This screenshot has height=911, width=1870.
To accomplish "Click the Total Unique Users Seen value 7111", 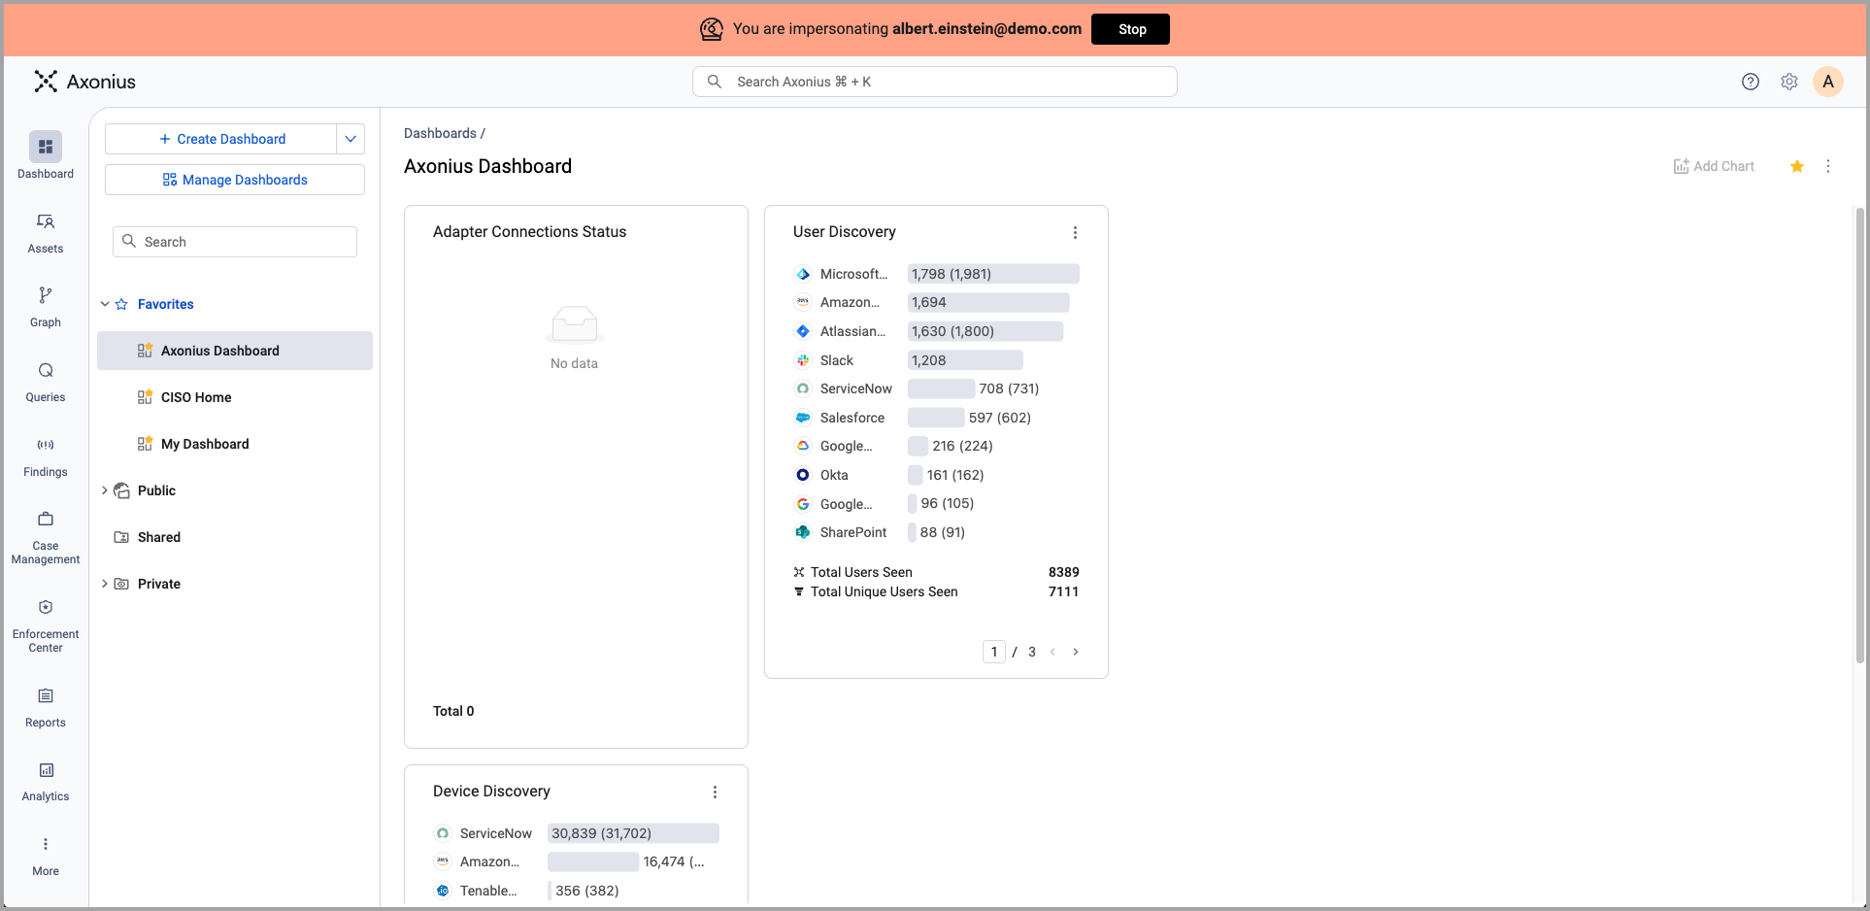I will pyautogui.click(x=1064, y=591).
